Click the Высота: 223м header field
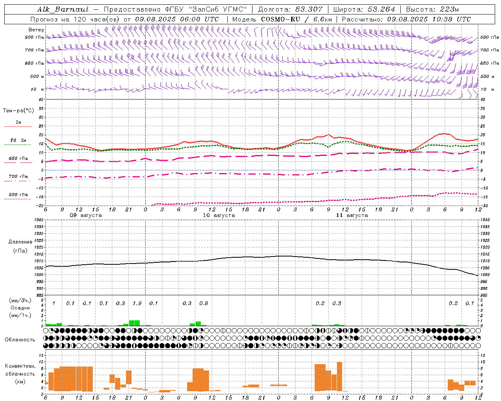Screen dimensions: 501x401 432,9
